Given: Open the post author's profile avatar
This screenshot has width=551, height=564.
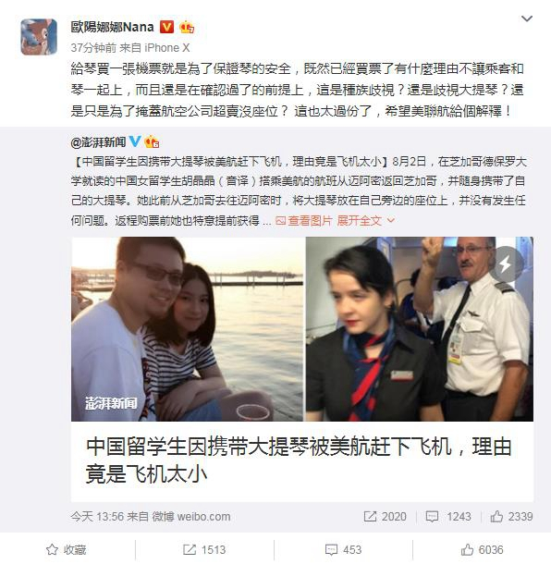Looking at the screenshot, I should 39,37.
